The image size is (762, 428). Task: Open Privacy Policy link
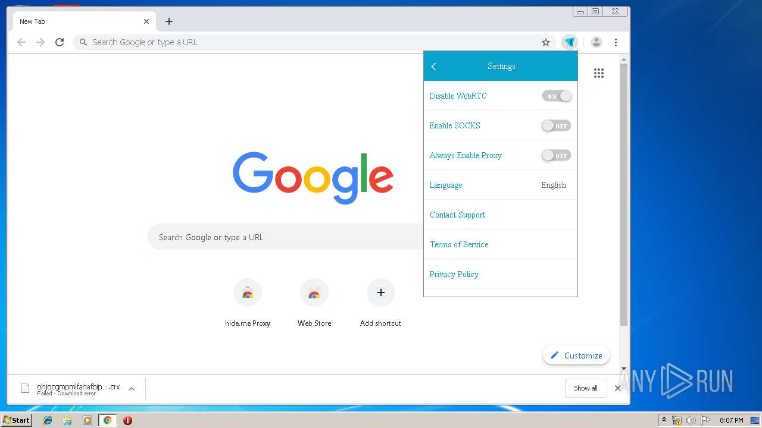(x=454, y=274)
